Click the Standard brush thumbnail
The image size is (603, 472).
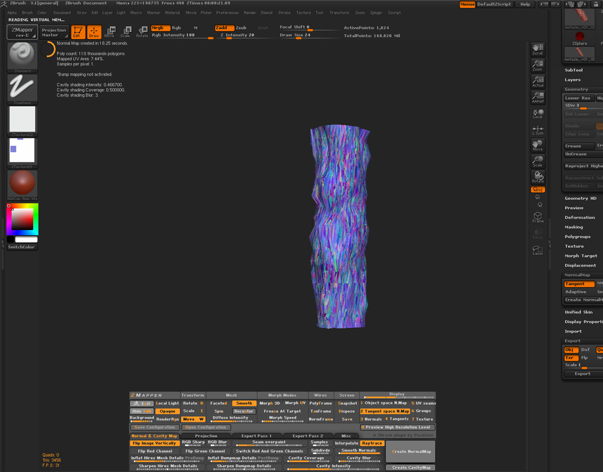(x=22, y=56)
